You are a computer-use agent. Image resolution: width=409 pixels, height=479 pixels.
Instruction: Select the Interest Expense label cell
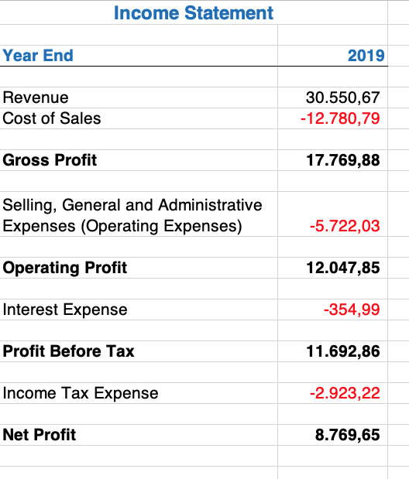(139, 310)
